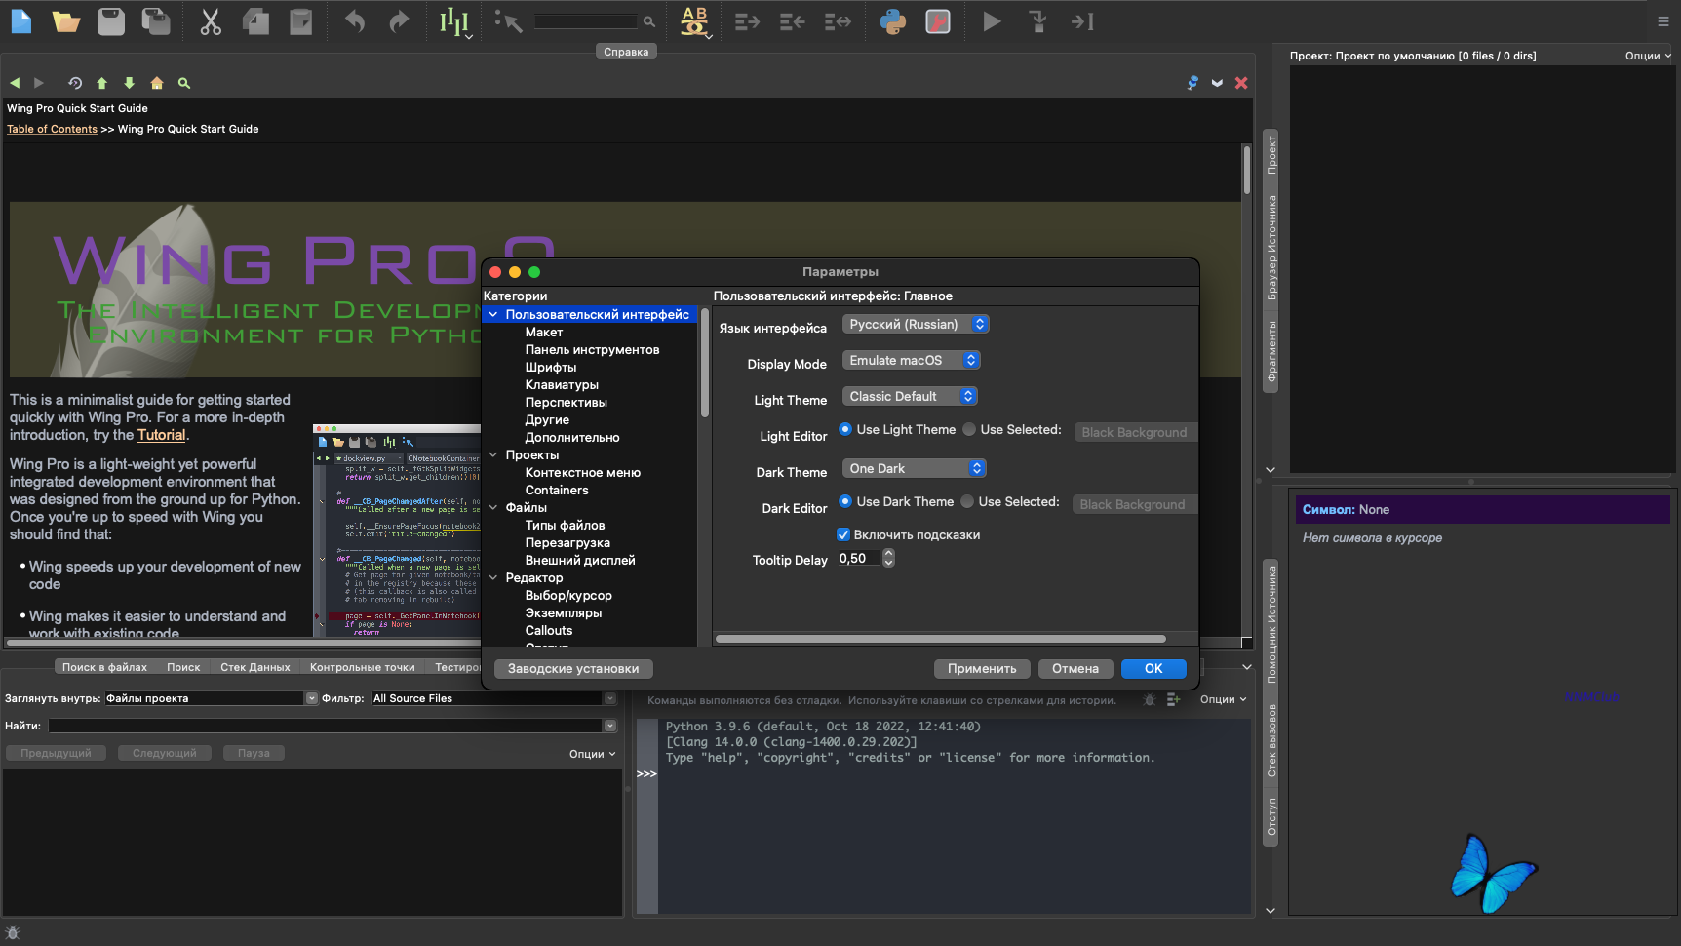Switch to the Поиск в файлах tab

[104, 667]
